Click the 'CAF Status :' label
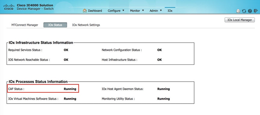The width and height of the screenshot is (260, 115). coord(16,89)
